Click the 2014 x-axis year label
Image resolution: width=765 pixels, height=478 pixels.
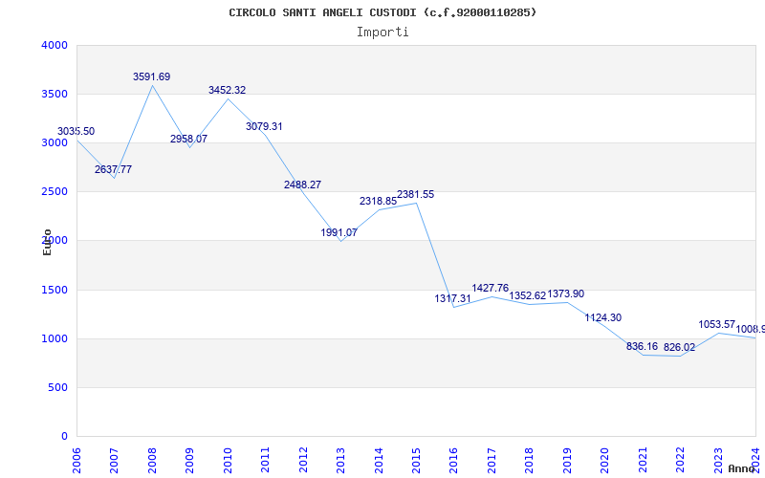[379, 460]
